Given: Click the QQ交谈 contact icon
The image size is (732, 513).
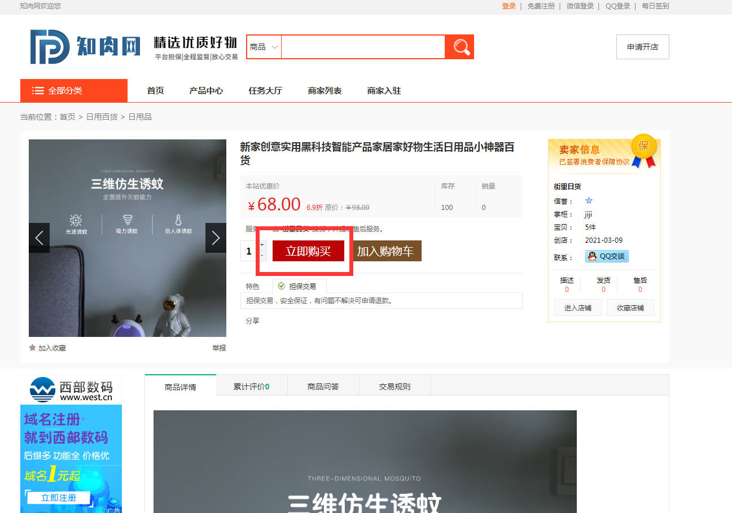Looking at the screenshot, I should 607,256.
